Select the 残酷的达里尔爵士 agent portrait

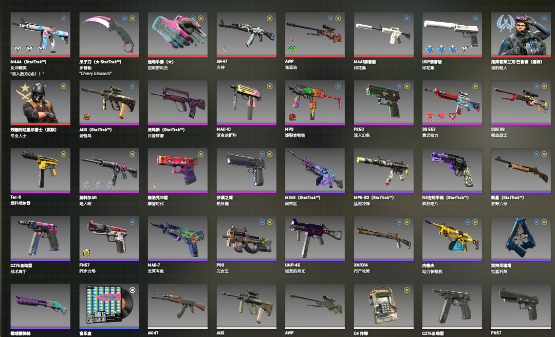[x=41, y=102]
